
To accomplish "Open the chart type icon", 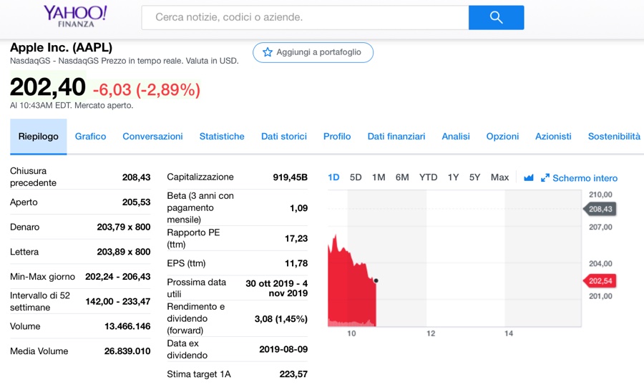I will click(x=529, y=177).
